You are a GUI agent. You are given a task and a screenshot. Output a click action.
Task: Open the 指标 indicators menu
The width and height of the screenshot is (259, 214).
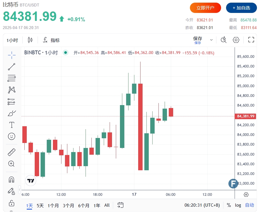(x=51, y=40)
